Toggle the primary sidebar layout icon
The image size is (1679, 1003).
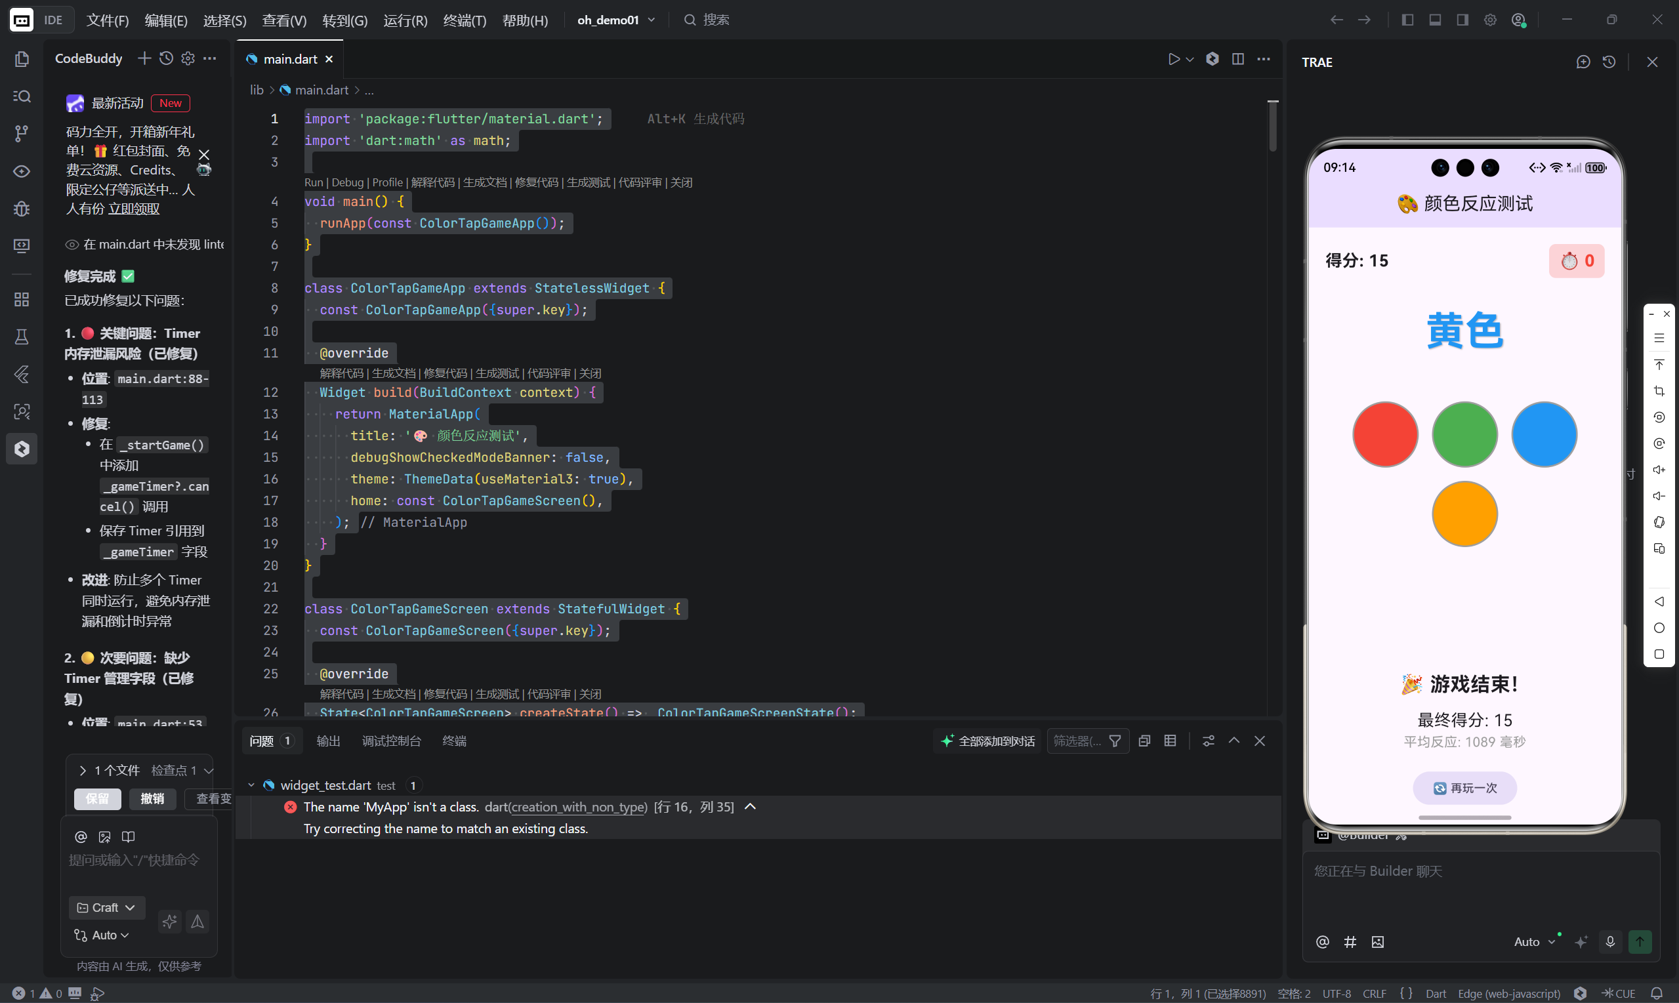click(1407, 20)
